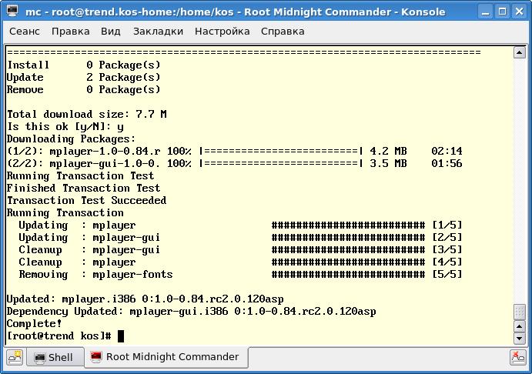The width and height of the screenshot is (532, 374).
Task: Open the Сеанс menu
Action: point(25,32)
